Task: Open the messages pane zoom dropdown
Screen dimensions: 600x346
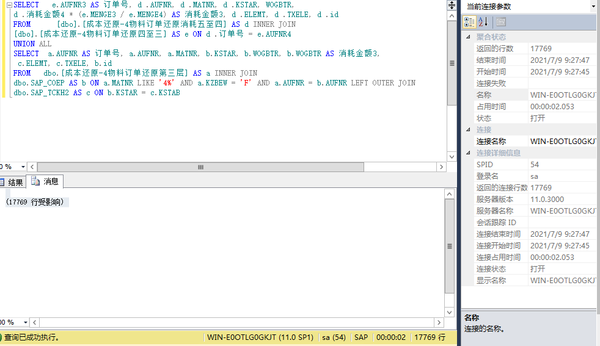Action: pos(25,322)
